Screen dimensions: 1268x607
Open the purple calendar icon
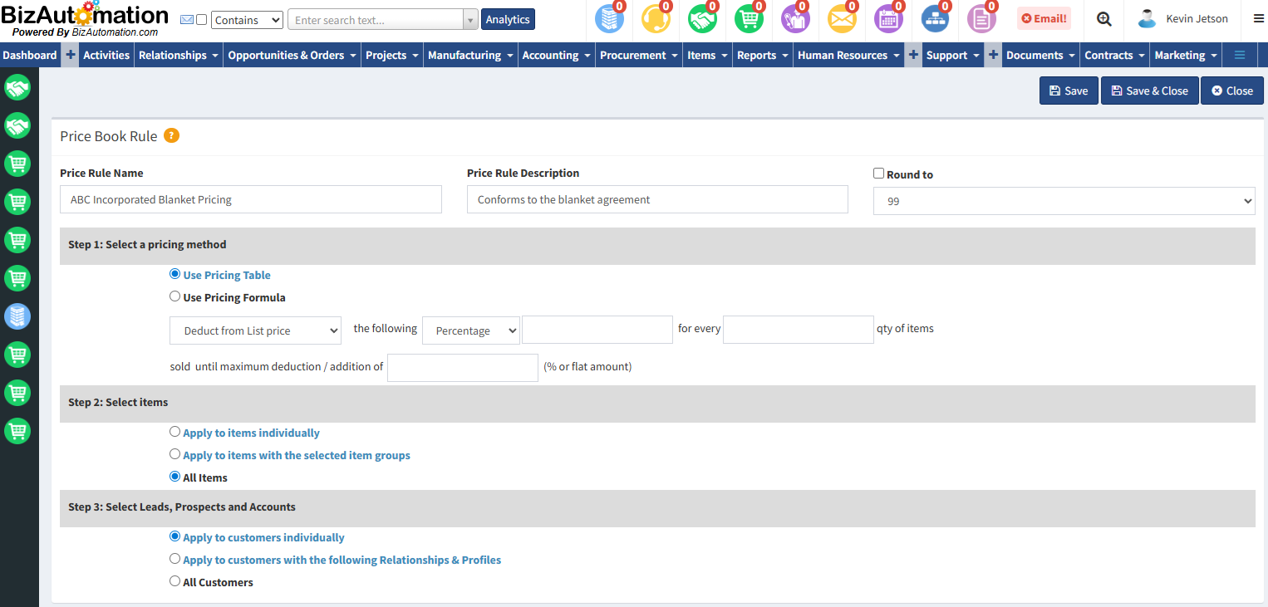pos(888,19)
